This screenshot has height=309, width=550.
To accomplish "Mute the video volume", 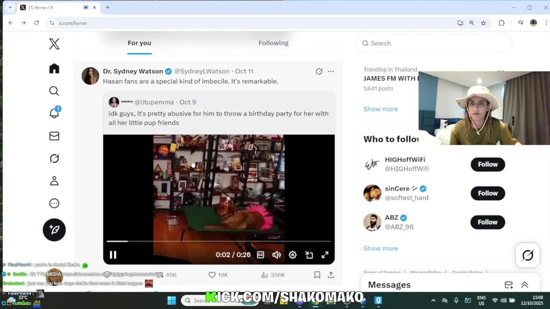I will (x=276, y=255).
